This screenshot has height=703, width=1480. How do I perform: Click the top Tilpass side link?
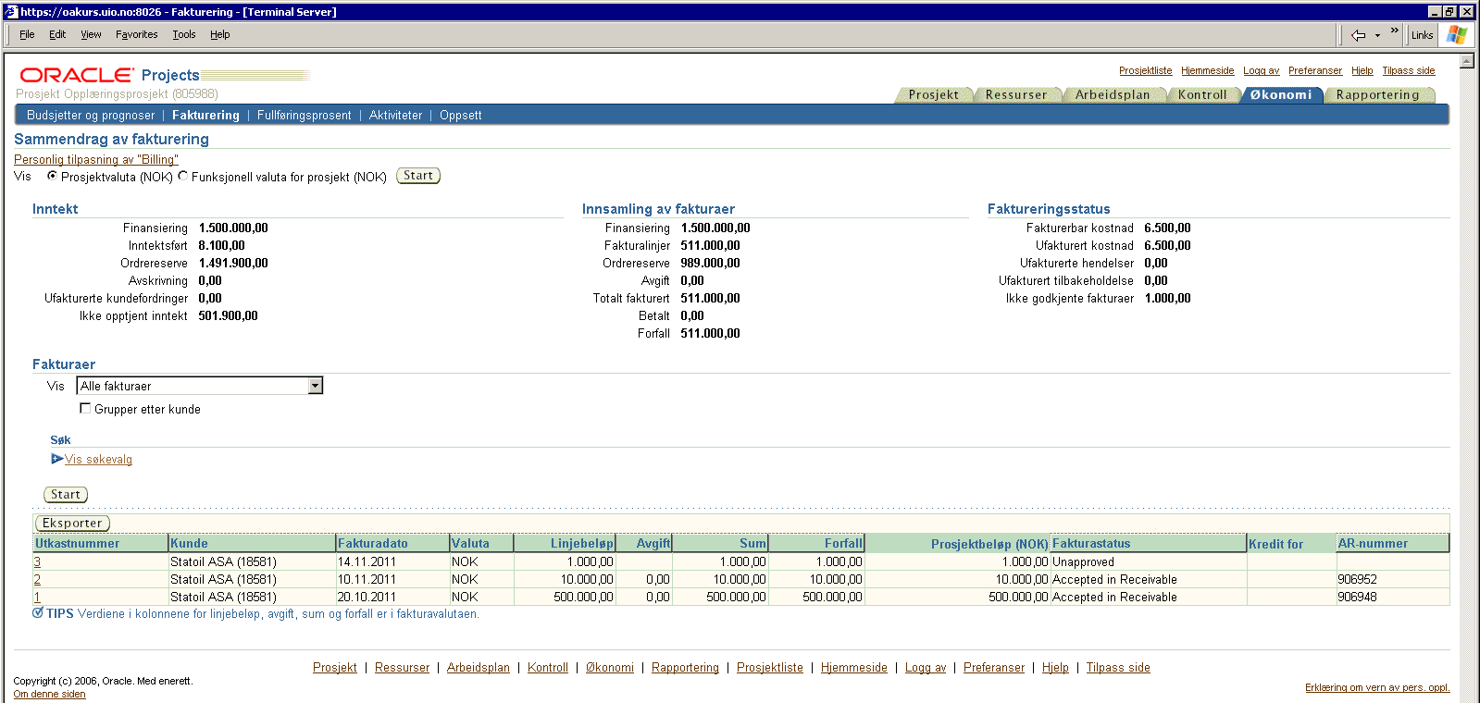click(1408, 70)
